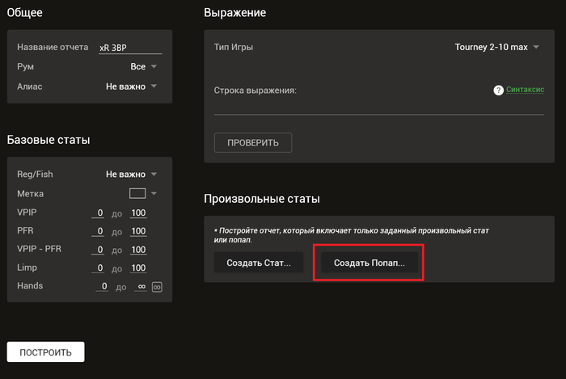Click the Метка color swatch
This screenshot has width=566, height=379.
pos(137,193)
